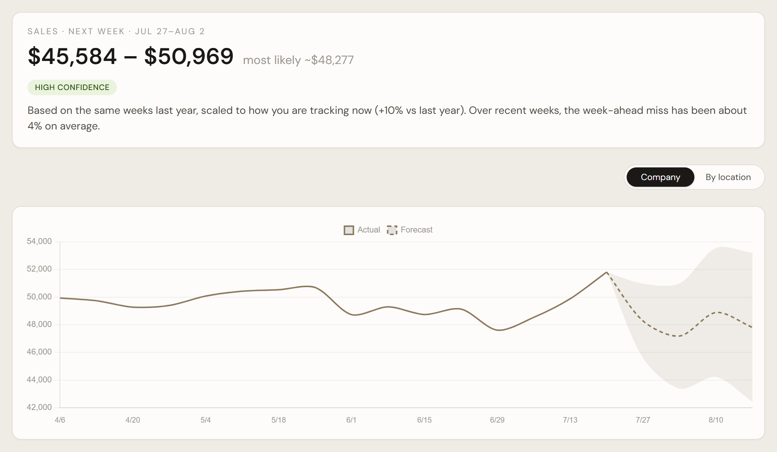Click the 7/27 x-axis date label
777x452 pixels.
pos(643,420)
